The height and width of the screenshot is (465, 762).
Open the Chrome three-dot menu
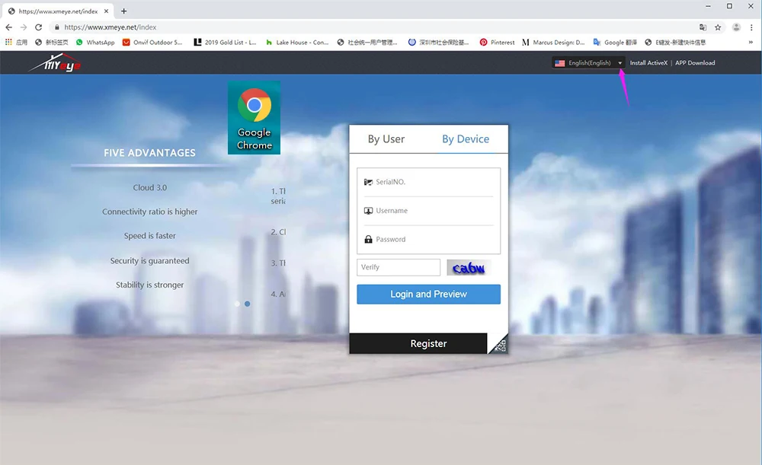click(x=751, y=27)
